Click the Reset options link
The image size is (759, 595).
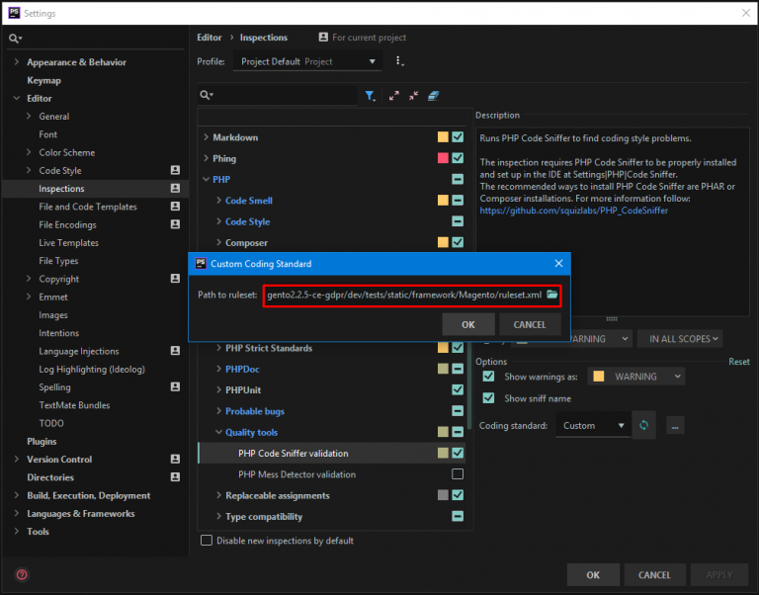(738, 362)
